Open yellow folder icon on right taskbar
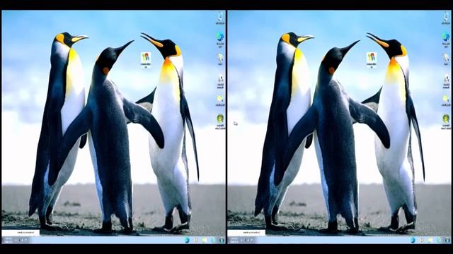 (x=430, y=240)
